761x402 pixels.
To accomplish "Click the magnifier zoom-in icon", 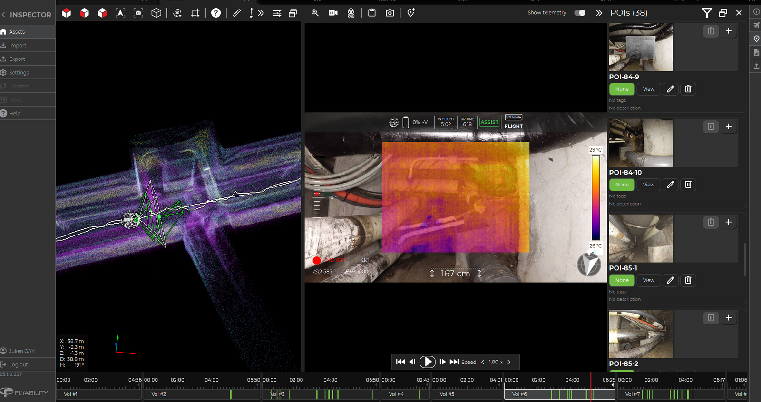I will [315, 13].
